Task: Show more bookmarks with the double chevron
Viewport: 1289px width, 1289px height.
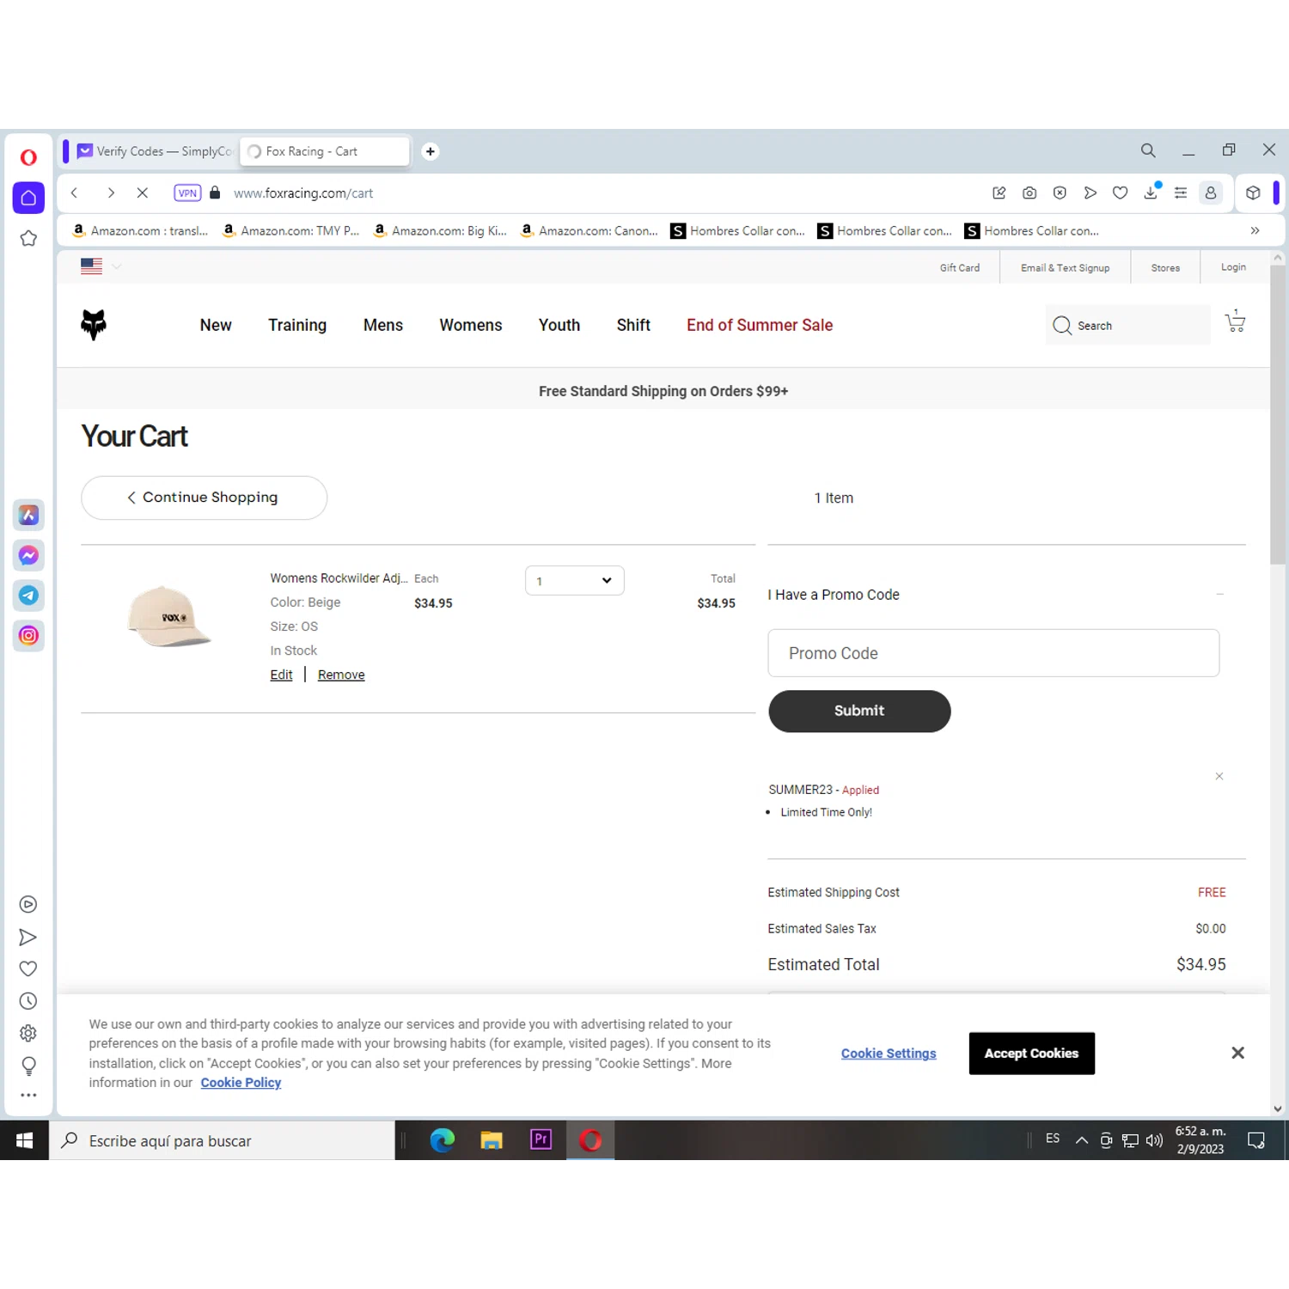Action: (1255, 231)
